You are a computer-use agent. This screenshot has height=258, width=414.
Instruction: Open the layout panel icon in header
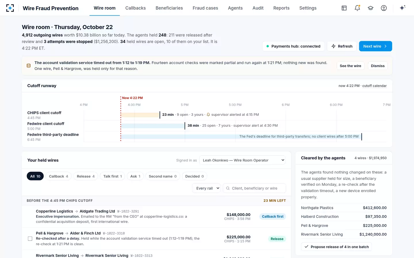344,8
